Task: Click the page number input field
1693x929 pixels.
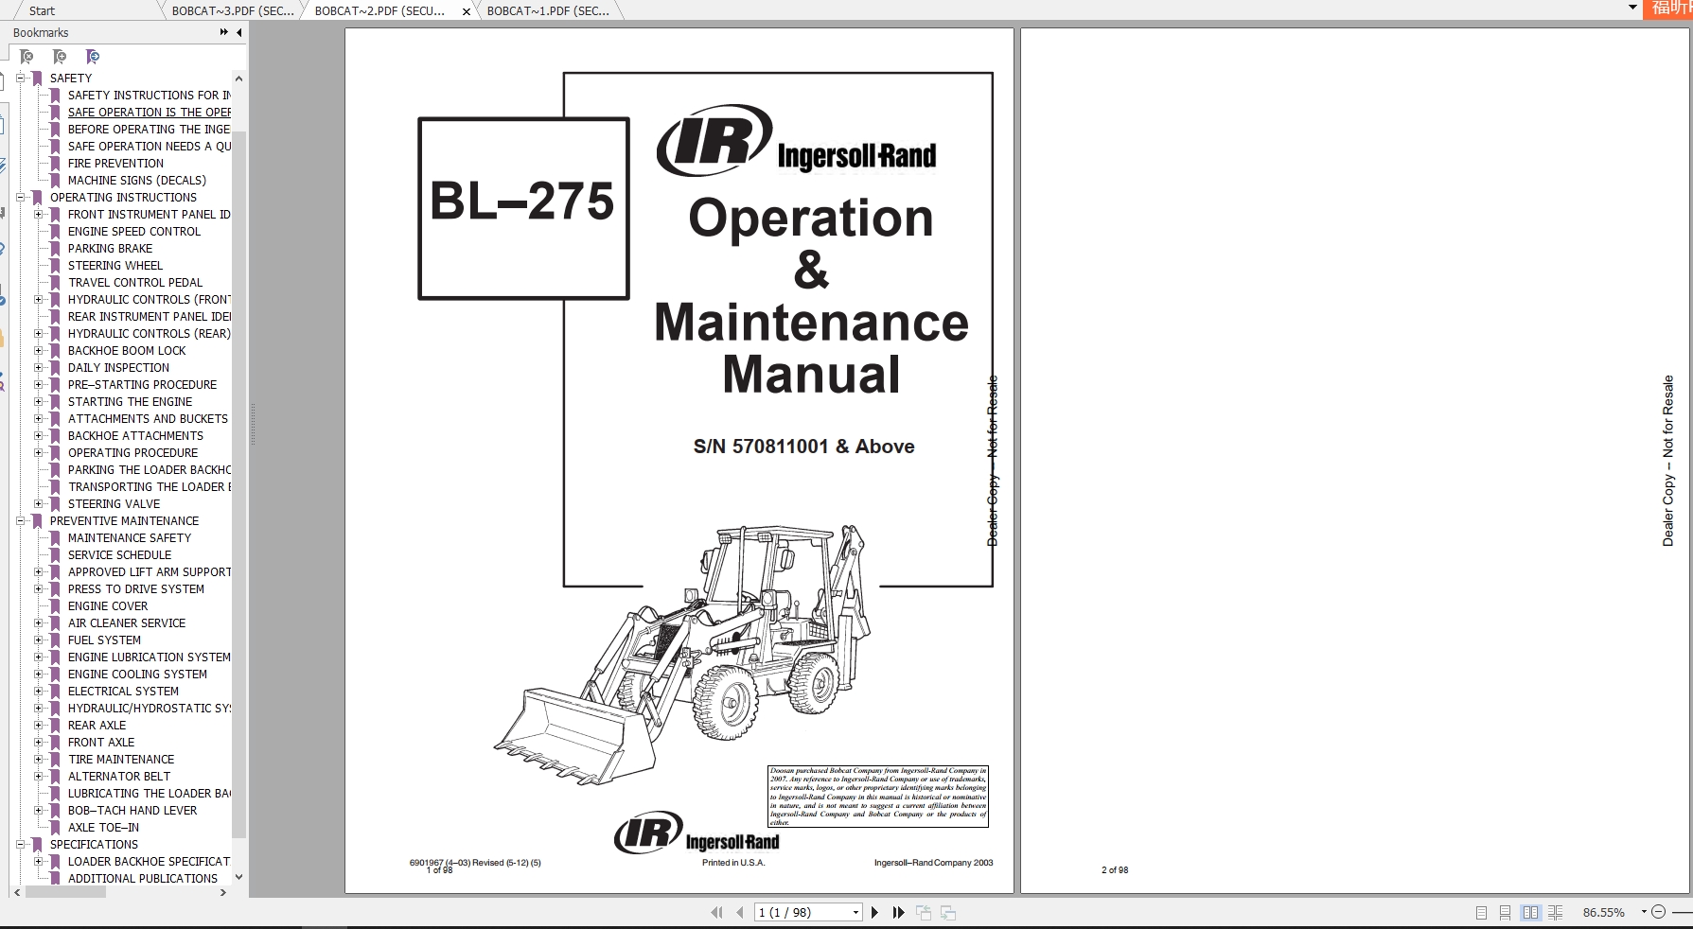Action: (800, 912)
